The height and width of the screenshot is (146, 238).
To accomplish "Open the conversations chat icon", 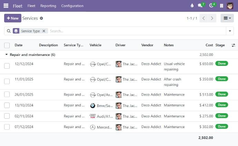I will [200, 6].
